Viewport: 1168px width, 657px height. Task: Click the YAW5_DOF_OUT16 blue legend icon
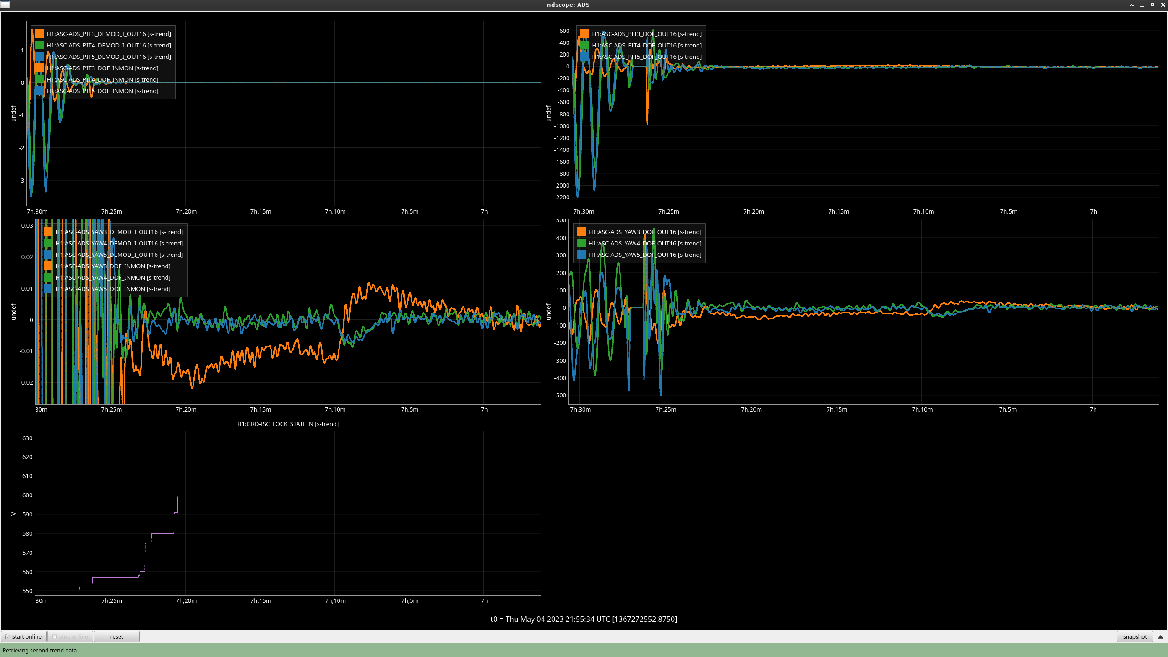581,255
